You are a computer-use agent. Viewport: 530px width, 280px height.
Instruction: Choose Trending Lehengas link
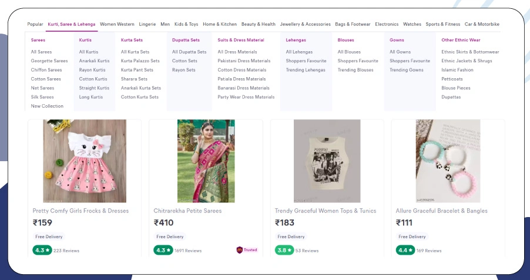(x=306, y=70)
